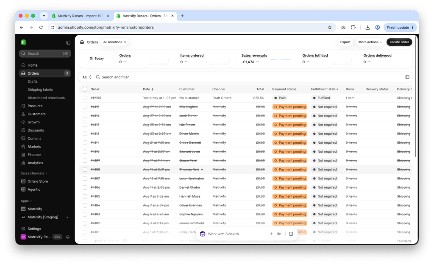Open the All views dropdown
Image resolution: width=434 pixels, height=265 pixels.
pos(87,77)
